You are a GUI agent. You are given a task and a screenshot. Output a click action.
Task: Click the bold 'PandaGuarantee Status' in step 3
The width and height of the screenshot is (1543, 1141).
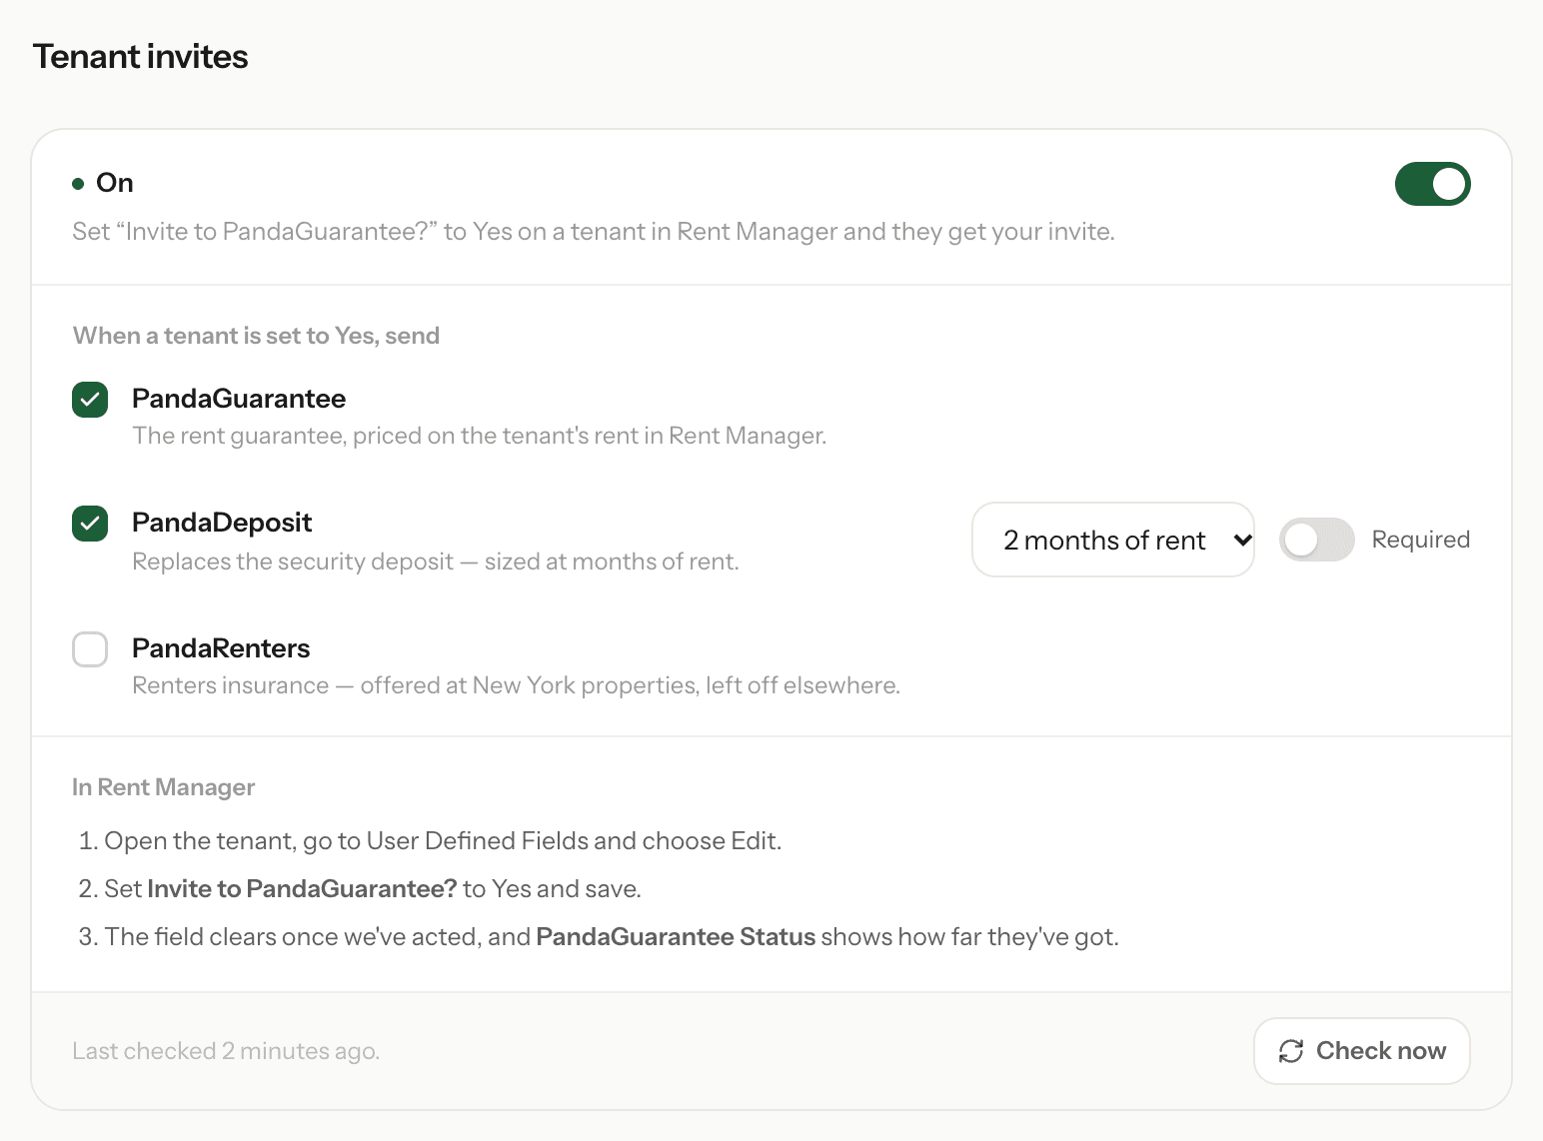(x=676, y=937)
